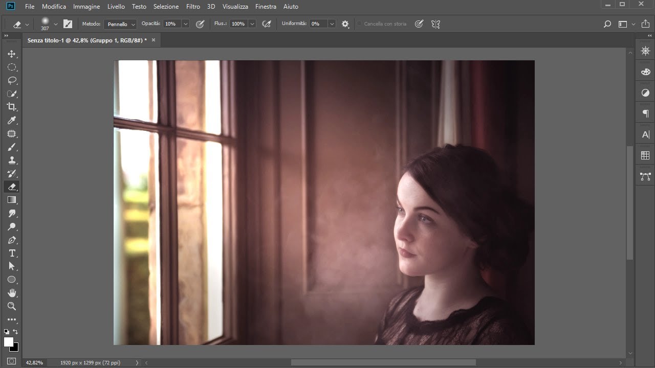Click the black background color swatch
This screenshot has height=368, width=655.
[16, 349]
